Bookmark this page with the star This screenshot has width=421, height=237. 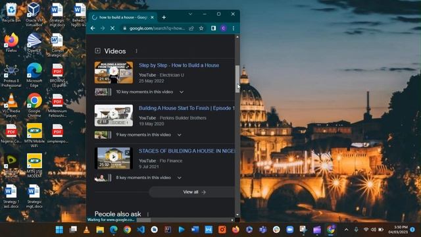click(x=201, y=28)
